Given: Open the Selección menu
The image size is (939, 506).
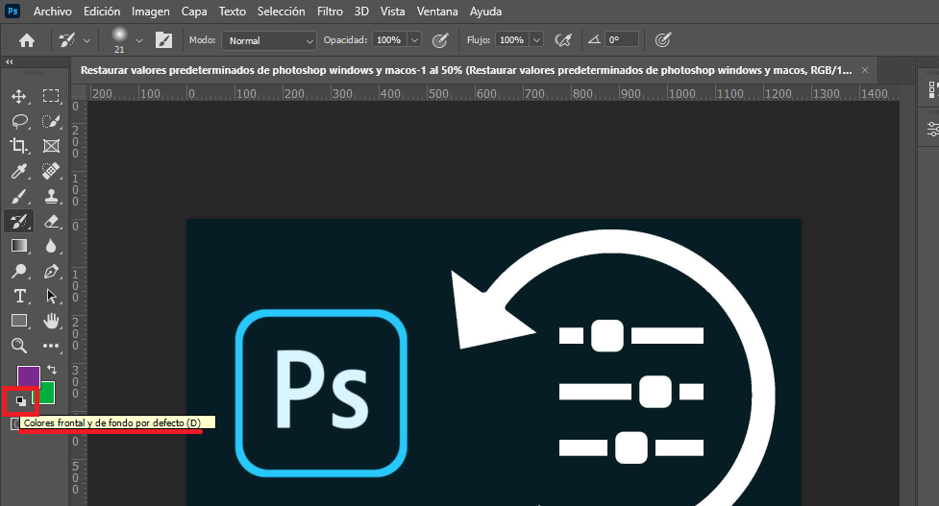Looking at the screenshot, I should (x=281, y=12).
